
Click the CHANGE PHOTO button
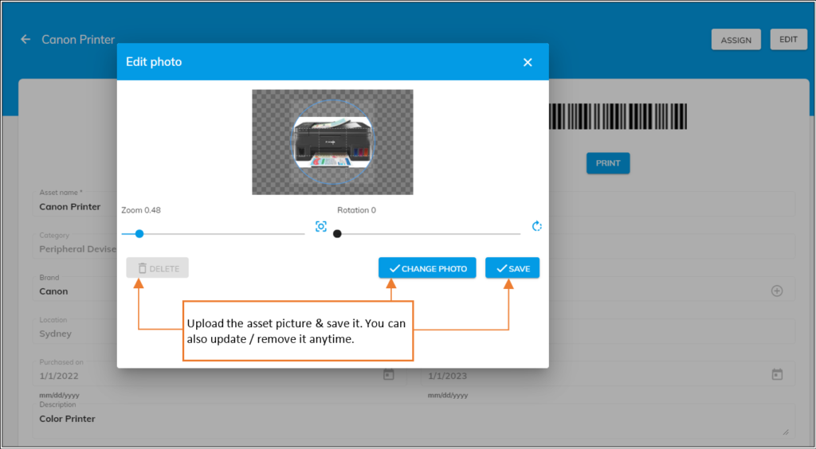click(x=427, y=268)
